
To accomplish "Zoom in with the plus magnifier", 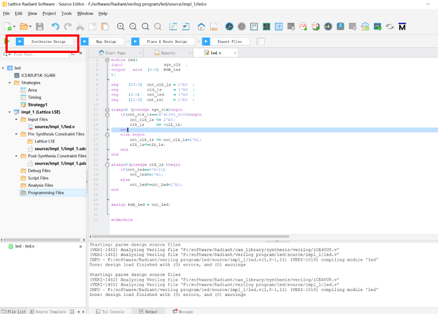I will pos(120,27).
